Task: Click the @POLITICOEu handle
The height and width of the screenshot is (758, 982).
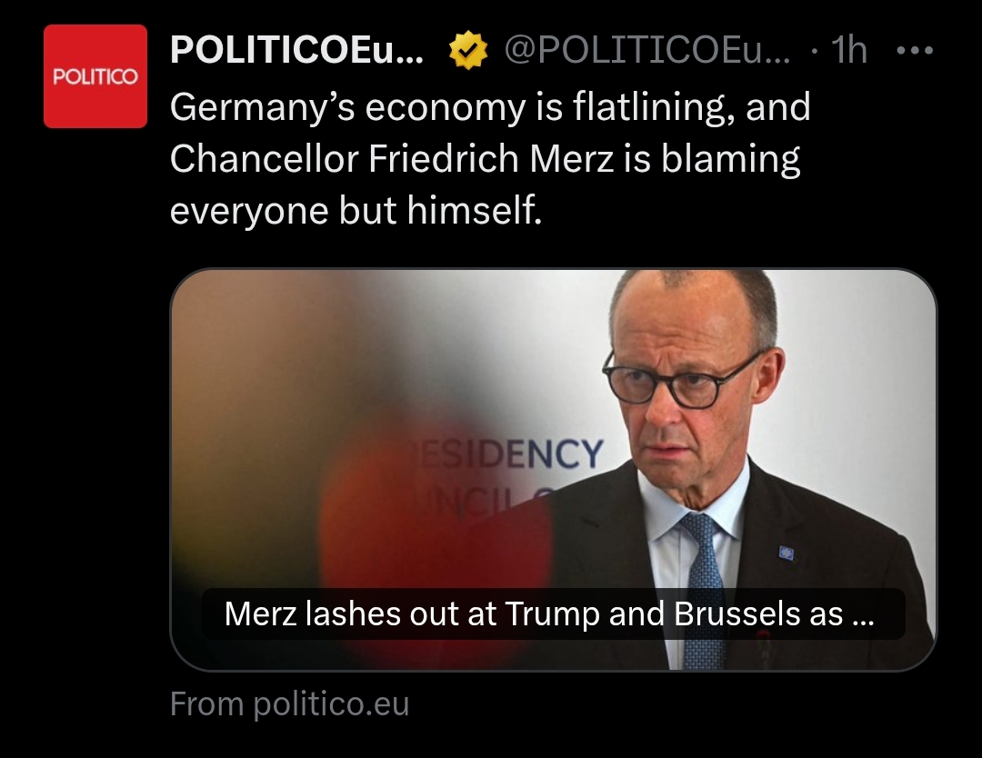Action: (x=647, y=49)
